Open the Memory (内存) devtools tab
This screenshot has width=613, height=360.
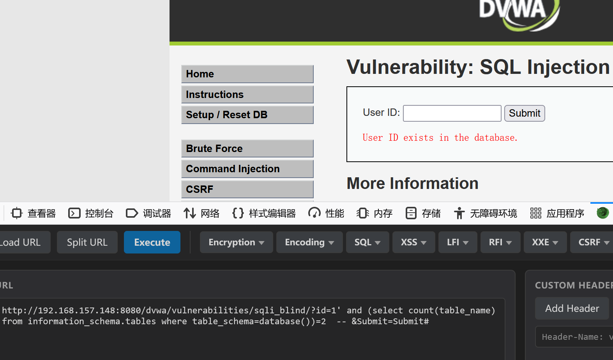click(375, 213)
